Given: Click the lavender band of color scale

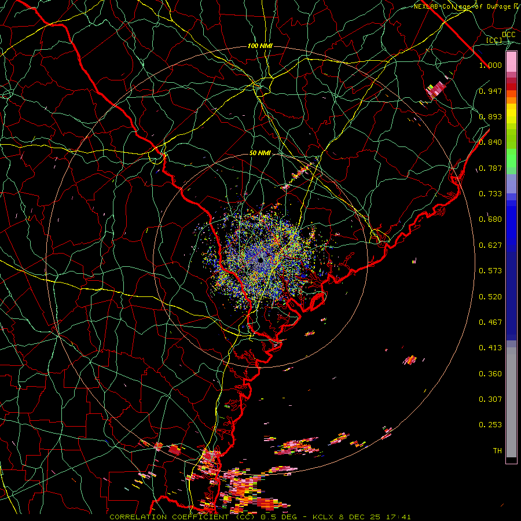Looking at the screenshot, I should coord(511,184).
